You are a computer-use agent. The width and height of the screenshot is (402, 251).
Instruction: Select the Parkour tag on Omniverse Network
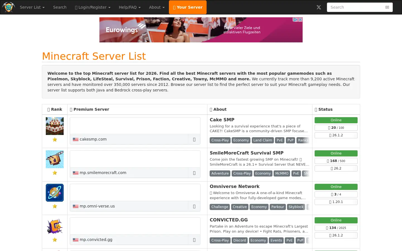pyautogui.click(x=278, y=207)
